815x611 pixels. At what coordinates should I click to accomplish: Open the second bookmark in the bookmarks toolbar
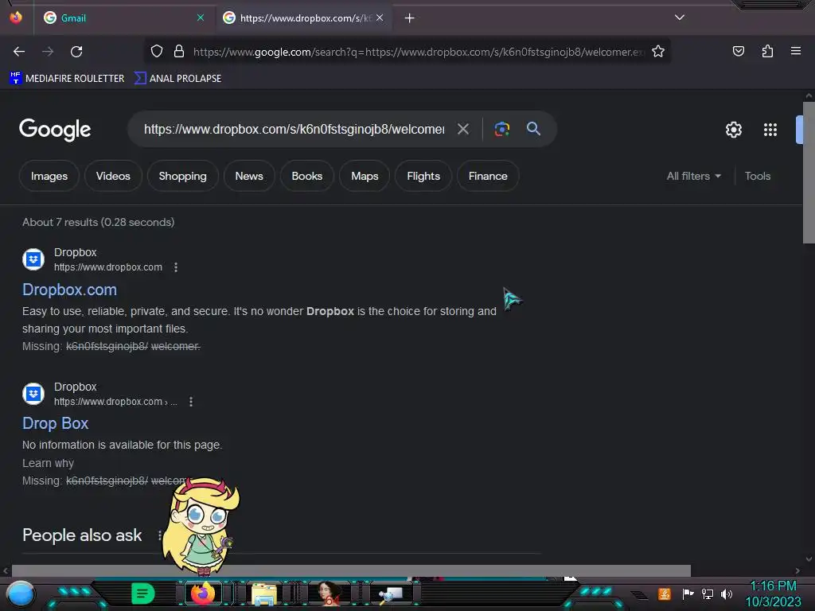177,79
